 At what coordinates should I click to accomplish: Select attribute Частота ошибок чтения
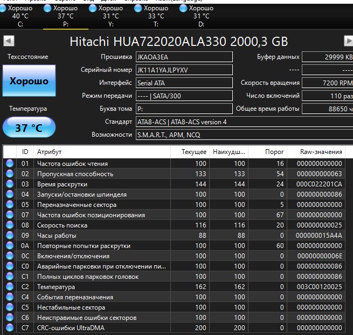click(x=73, y=164)
